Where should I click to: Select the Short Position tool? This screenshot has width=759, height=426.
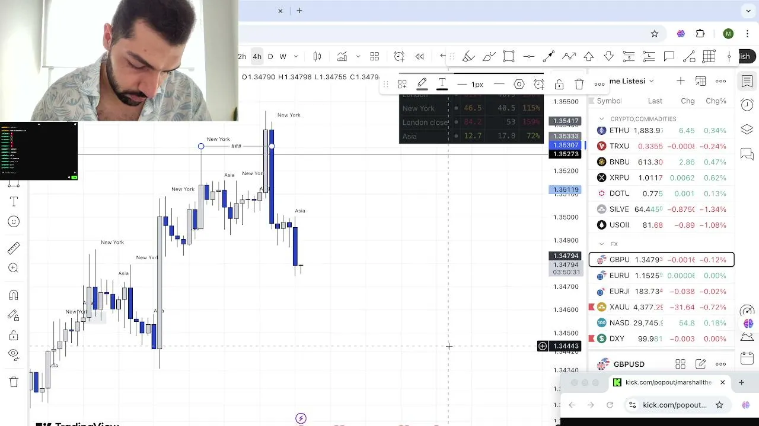coord(629,57)
